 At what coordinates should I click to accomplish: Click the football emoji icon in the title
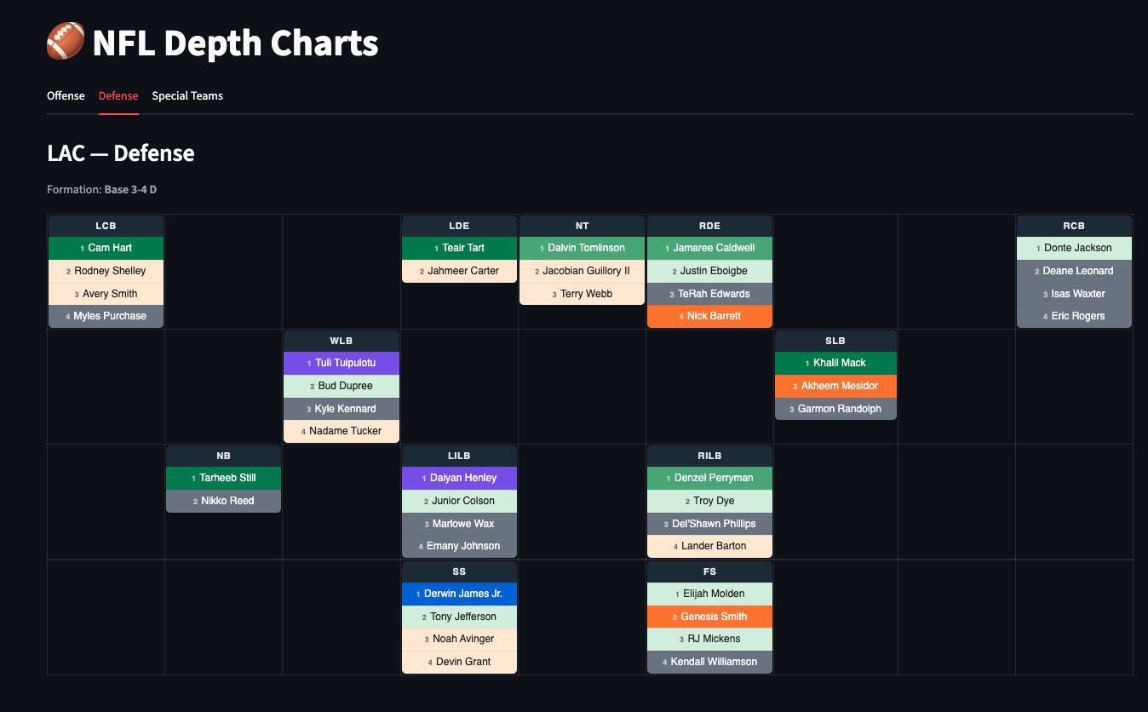66,42
